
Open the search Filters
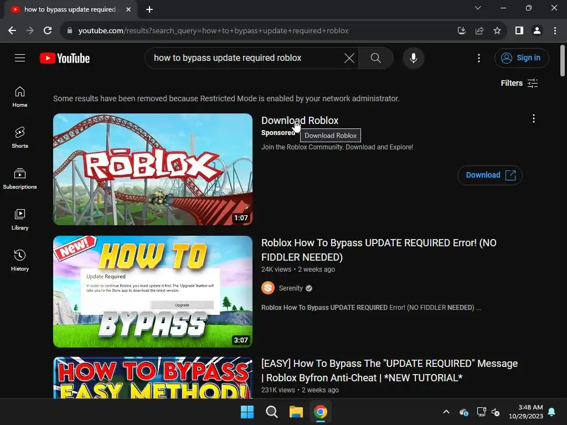[519, 83]
